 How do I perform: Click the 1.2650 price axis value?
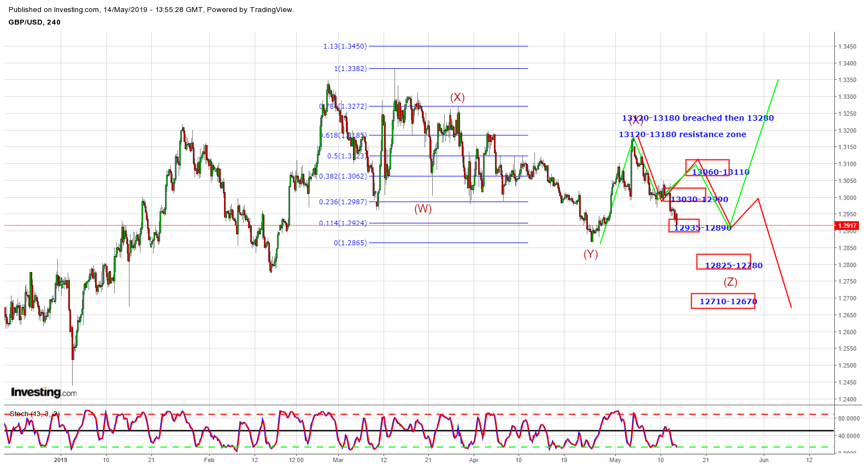pyautogui.click(x=847, y=315)
